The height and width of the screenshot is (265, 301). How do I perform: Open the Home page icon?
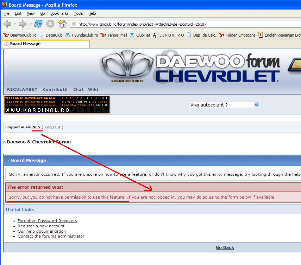(62, 24)
